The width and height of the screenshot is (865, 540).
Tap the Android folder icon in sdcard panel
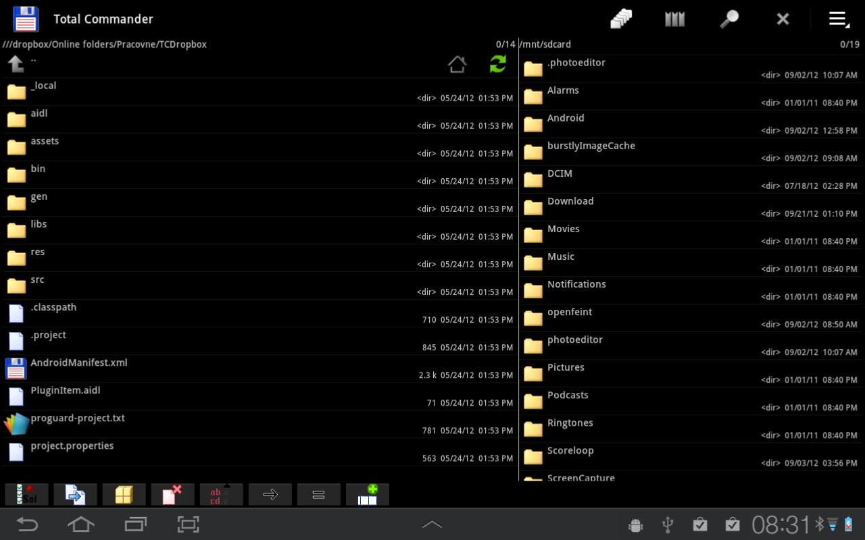click(533, 124)
